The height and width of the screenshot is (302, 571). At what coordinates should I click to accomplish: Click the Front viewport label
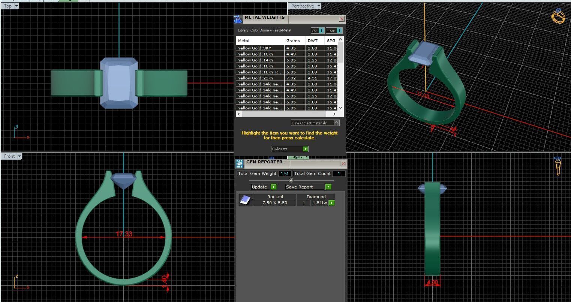9,156
